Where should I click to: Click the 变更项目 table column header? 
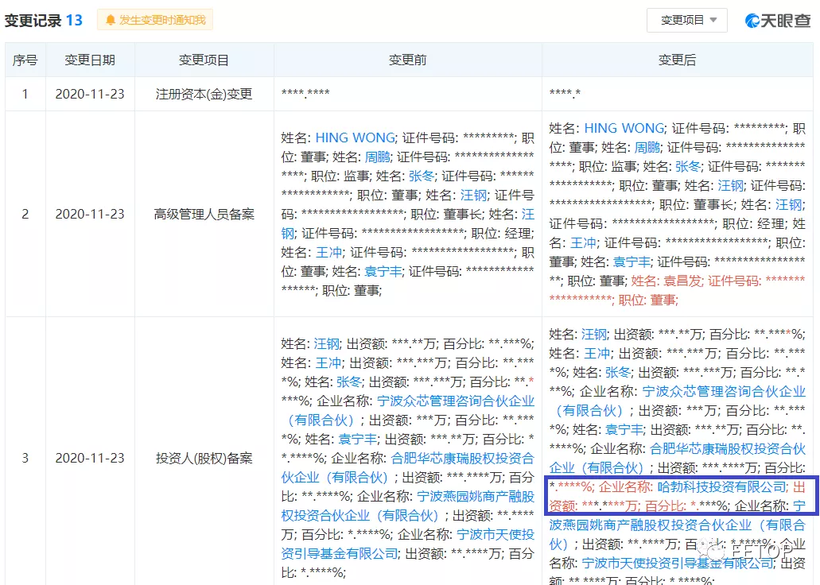click(204, 60)
